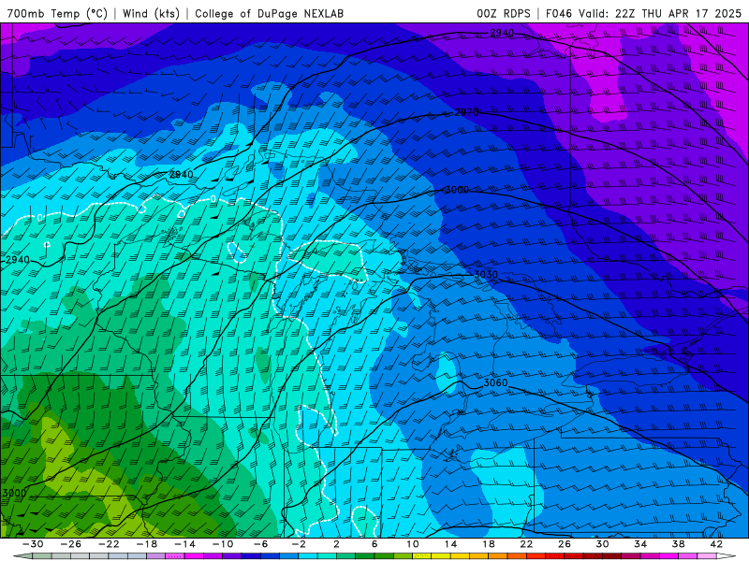Pick the green colorbar swatch under 6

coord(384,556)
